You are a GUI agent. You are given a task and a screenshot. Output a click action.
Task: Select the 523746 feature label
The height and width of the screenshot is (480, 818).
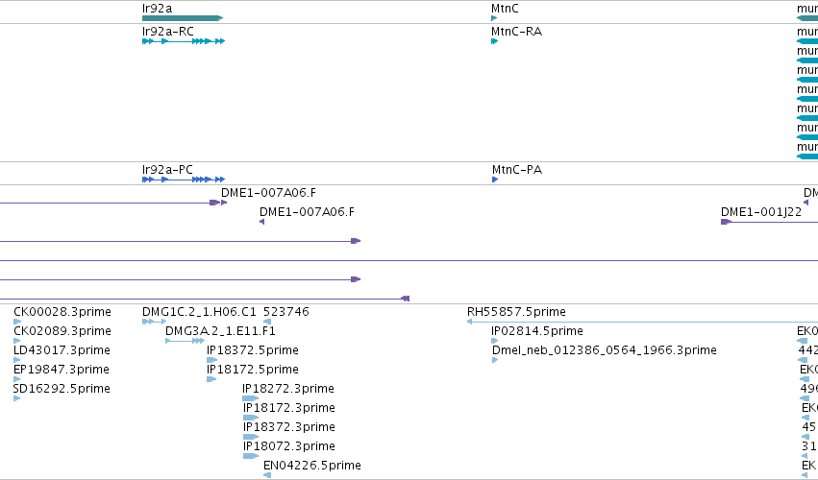[286, 312]
